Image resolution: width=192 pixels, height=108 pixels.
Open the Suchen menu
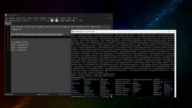coord(18,18)
